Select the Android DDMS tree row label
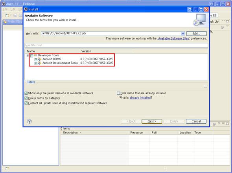Viewport: 232px width, 173px height. tap(52, 59)
